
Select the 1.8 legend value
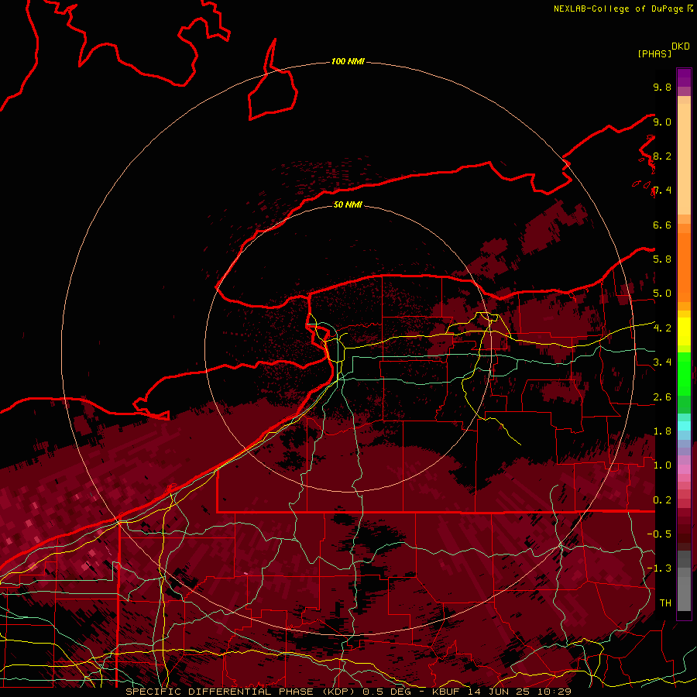[662, 431]
